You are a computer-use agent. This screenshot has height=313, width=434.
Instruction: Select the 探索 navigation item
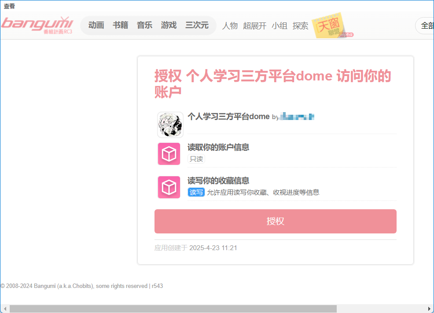point(300,25)
